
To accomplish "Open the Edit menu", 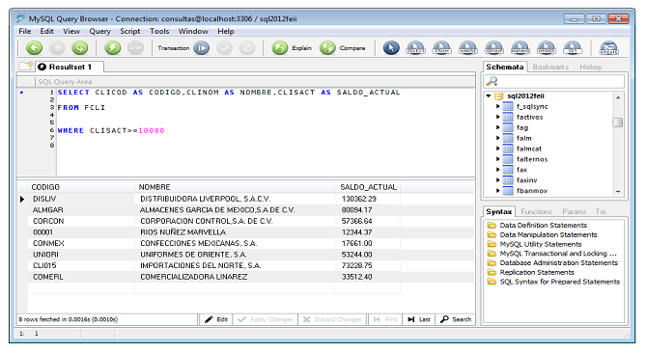I will click(x=46, y=31).
